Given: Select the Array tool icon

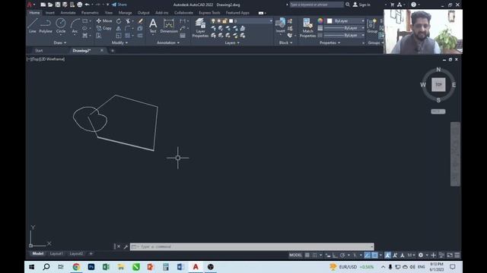Looking at the screenshot, I should pos(127,36).
